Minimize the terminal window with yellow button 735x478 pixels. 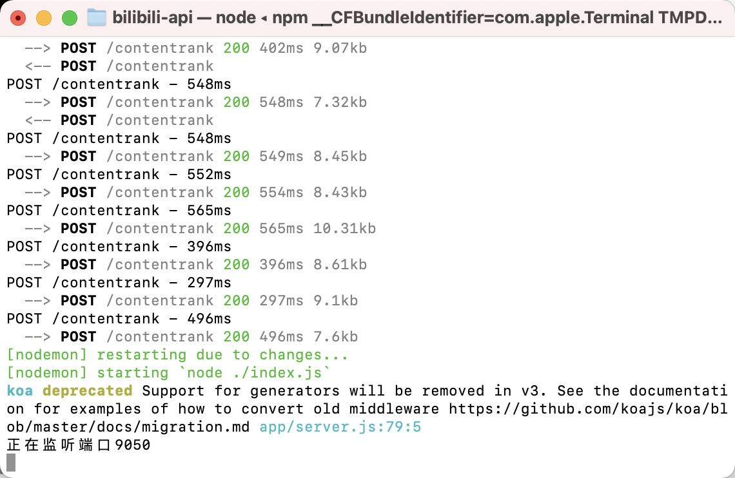(x=44, y=18)
